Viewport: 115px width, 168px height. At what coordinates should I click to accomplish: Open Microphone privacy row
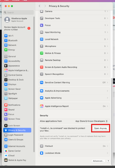pos(74,46)
